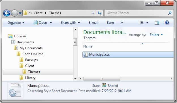
Task: Click the search magnifier icon
Action: click(170, 13)
